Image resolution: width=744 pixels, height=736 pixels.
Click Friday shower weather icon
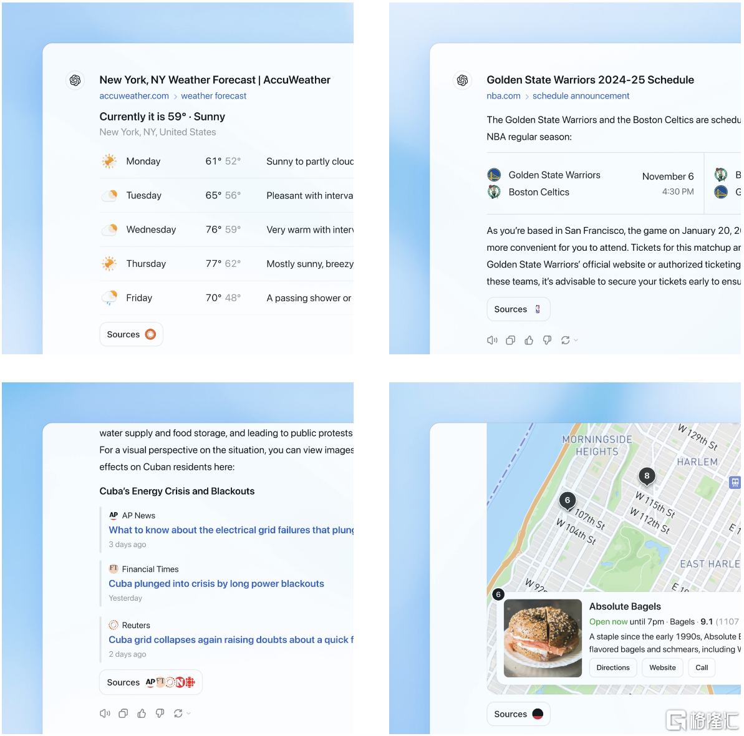[109, 298]
